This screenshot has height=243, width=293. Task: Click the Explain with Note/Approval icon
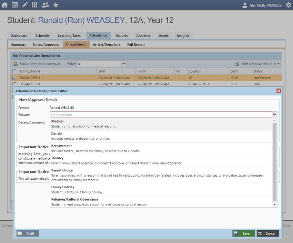[x=16, y=64]
